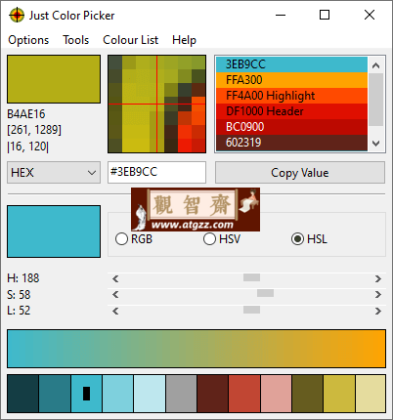Click the H slider right arrow
The height and width of the screenshot is (420, 393).
point(378,278)
